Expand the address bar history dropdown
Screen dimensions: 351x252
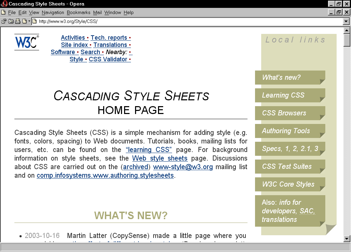click(346, 22)
